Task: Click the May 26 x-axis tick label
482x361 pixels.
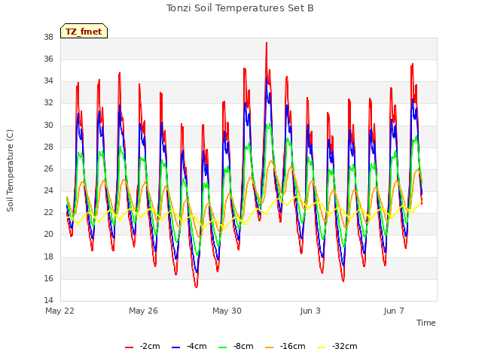Action: tap(143, 311)
